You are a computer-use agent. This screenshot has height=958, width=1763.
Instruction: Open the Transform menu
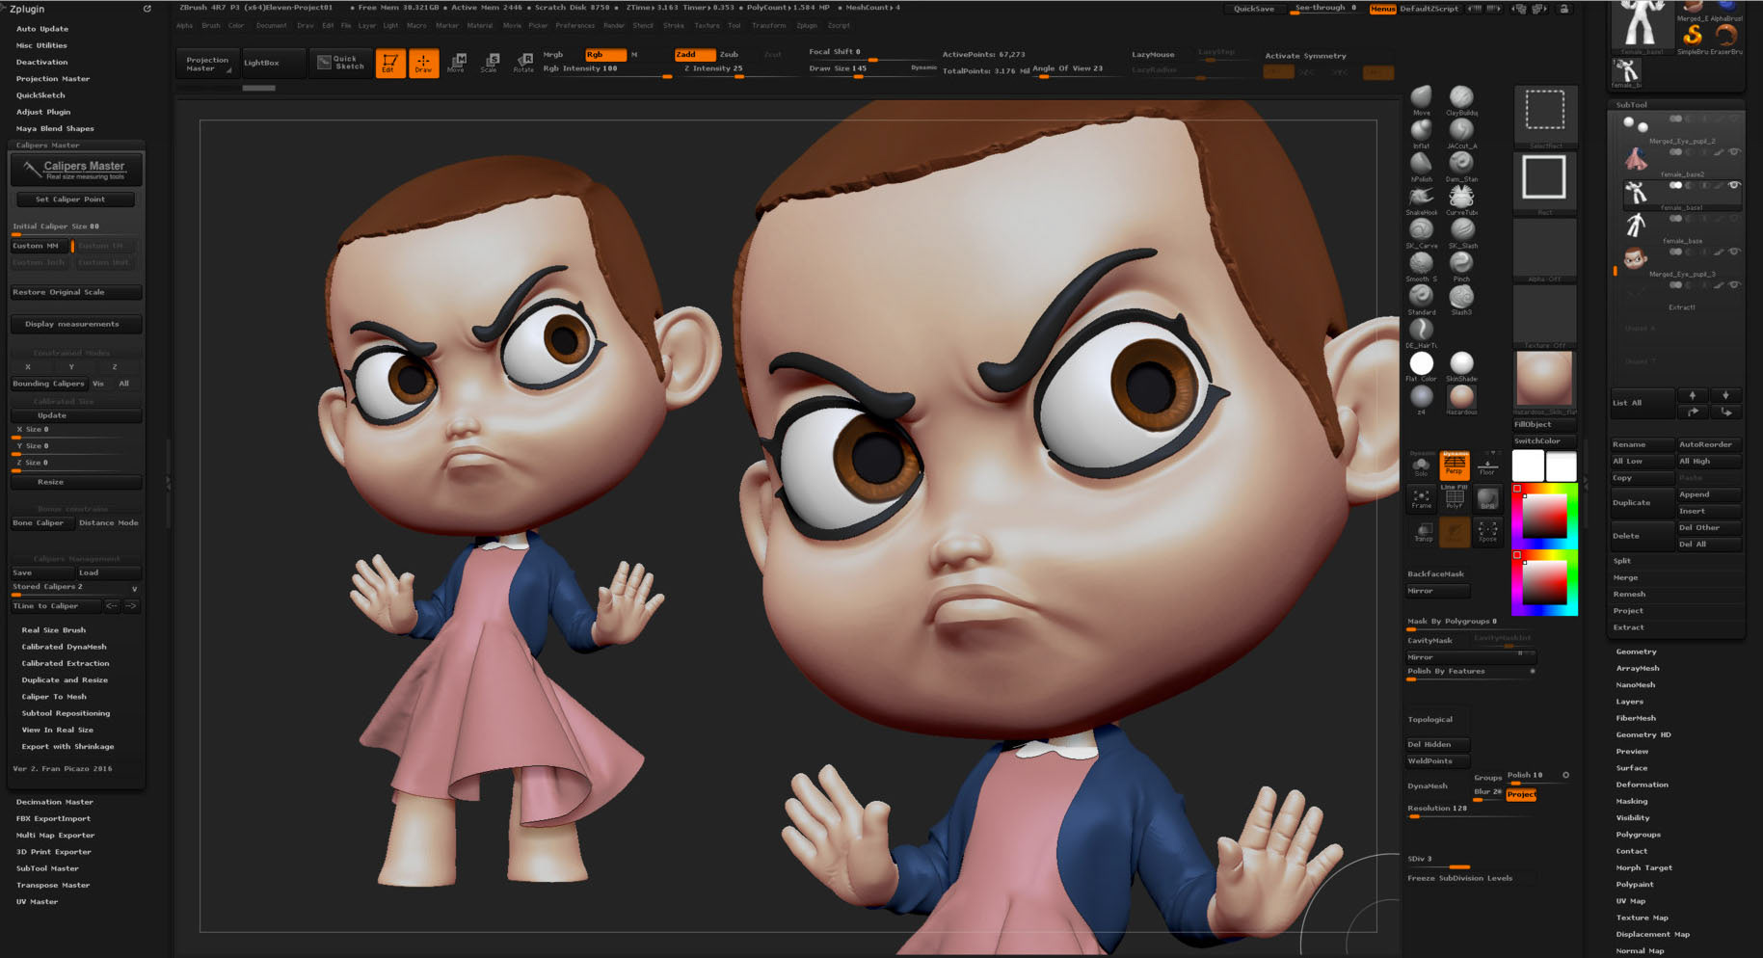pyautogui.click(x=768, y=26)
